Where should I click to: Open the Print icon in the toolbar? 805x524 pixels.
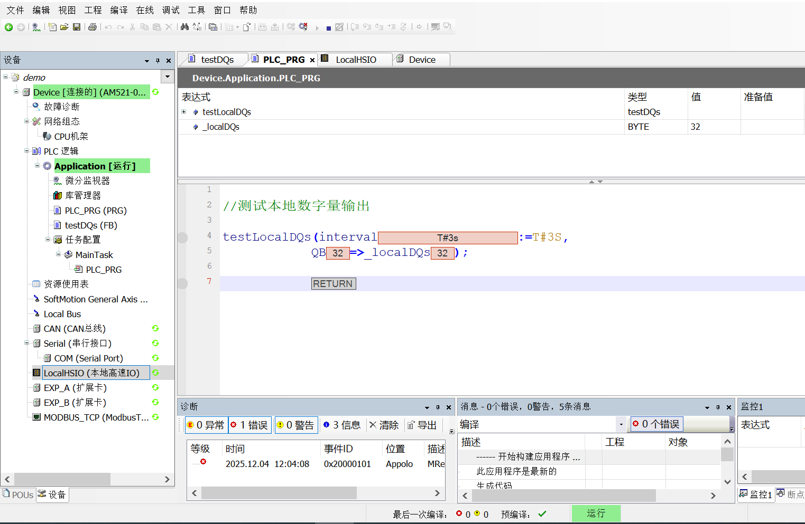[92, 26]
